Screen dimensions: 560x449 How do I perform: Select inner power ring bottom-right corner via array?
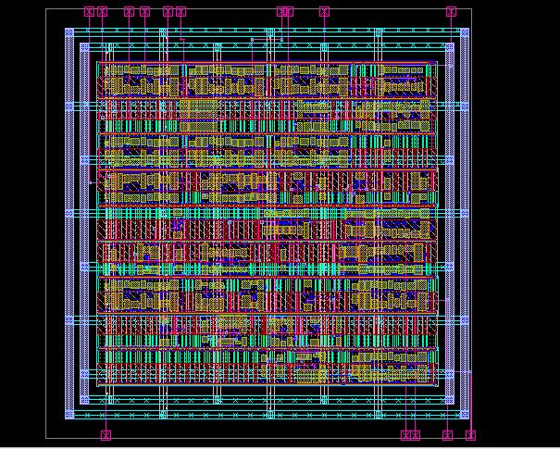tap(450, 400)
